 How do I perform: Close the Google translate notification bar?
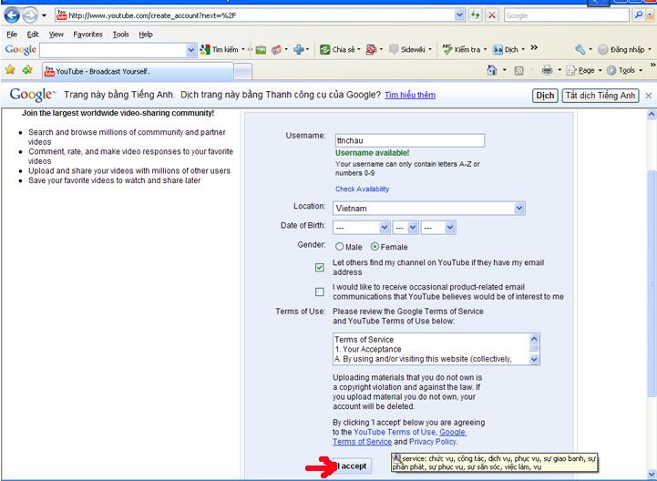pyautogui.click(x=649, y=96)
